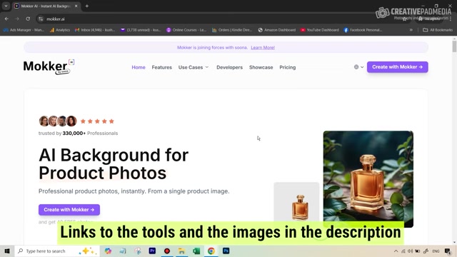Open the language globe selector
Screen dimensions: 457x257
(x=358, y=67)
